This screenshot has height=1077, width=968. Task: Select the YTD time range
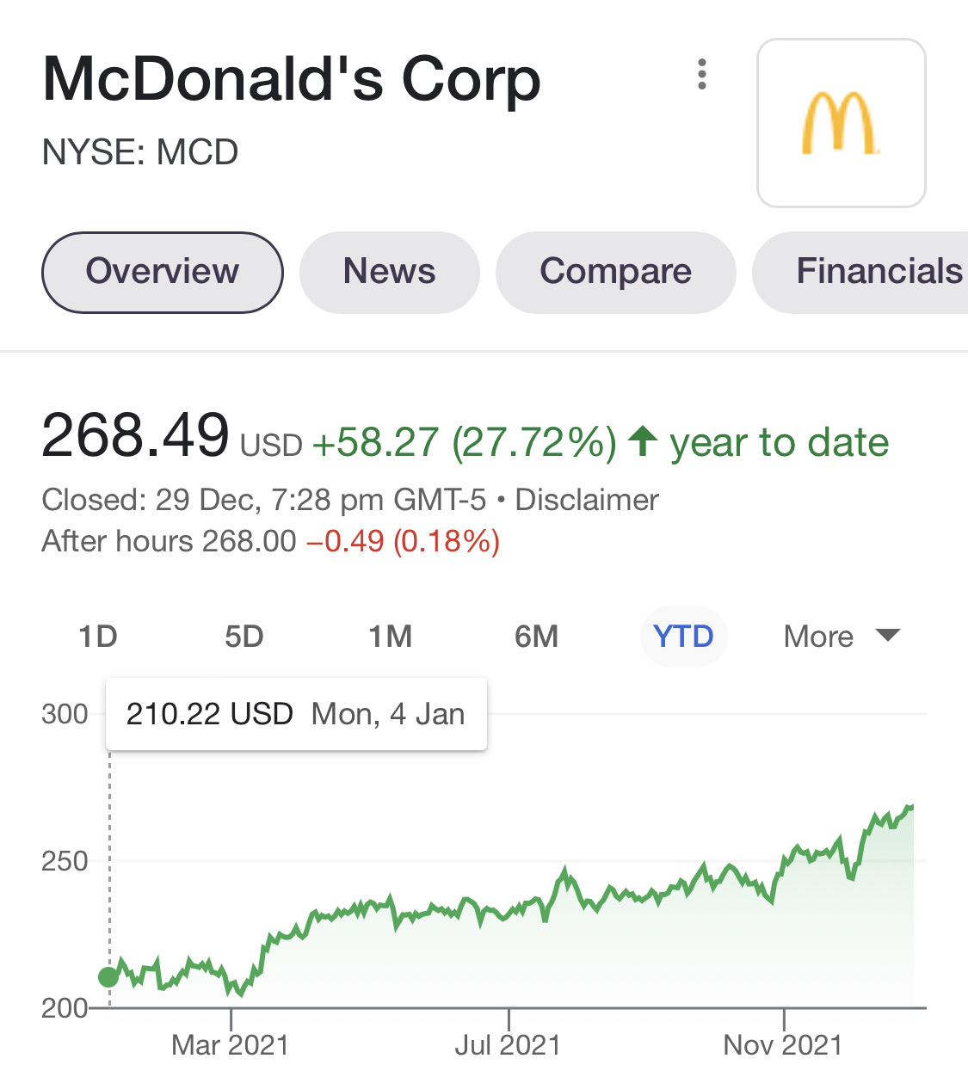click(683, 637)
